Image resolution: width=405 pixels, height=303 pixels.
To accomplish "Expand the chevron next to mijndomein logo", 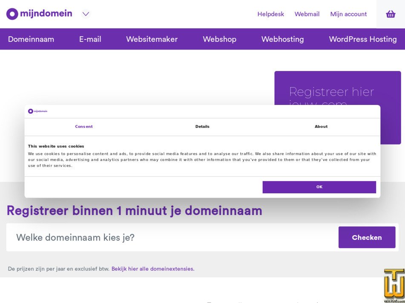I will coord(86,14).
